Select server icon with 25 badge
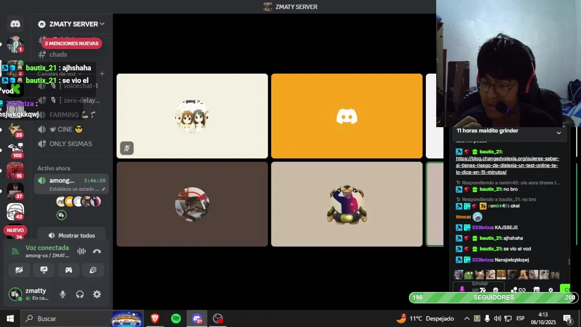Screen dimensions: 581x327 pos(15,130)
